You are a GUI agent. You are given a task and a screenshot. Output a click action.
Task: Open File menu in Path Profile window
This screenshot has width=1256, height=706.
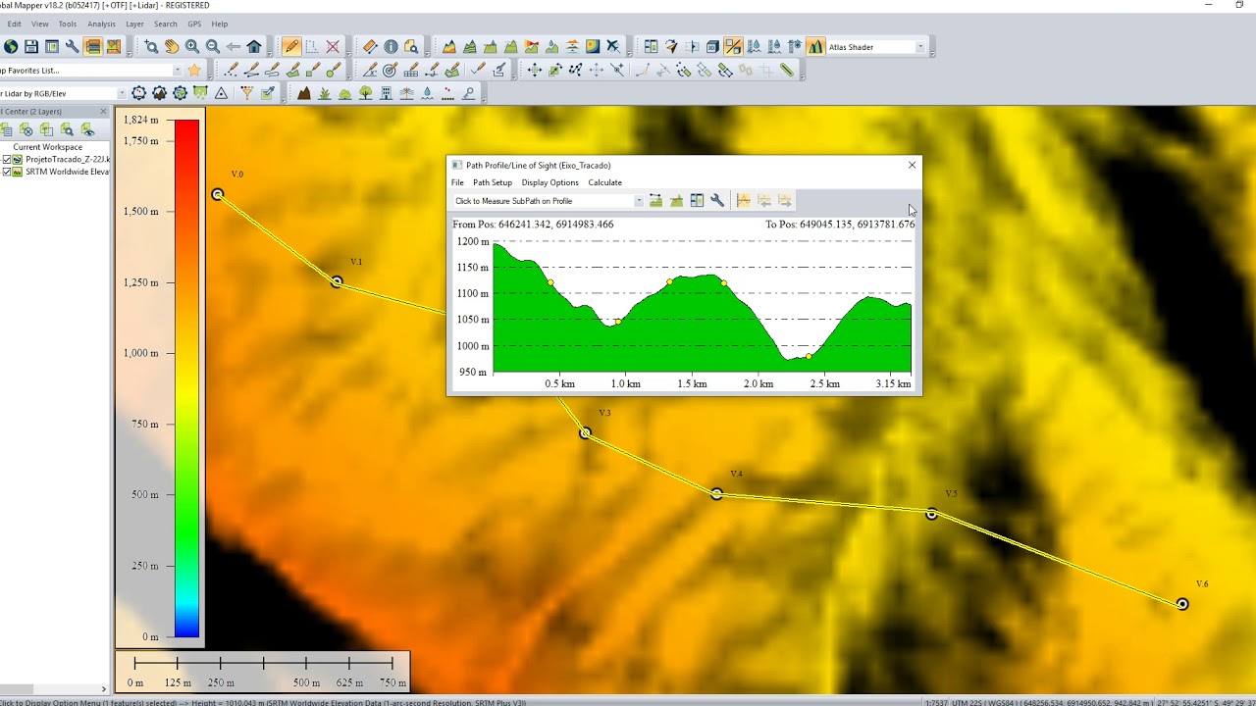click(x=457, y=182)
